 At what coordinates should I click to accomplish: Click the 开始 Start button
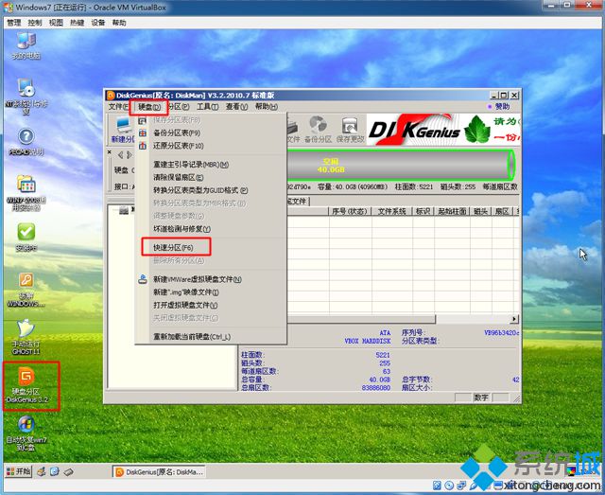18,472
